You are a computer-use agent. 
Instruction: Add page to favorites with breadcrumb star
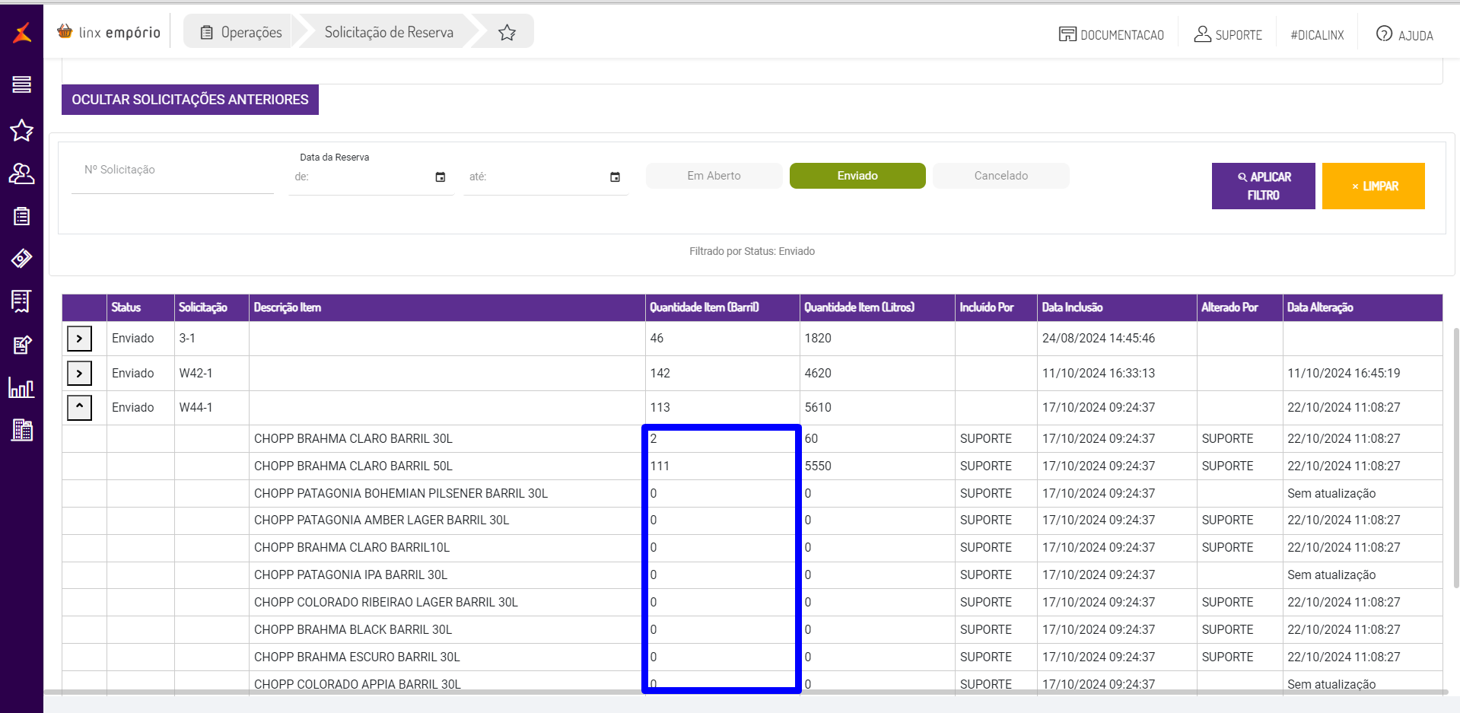click(507, 33)
